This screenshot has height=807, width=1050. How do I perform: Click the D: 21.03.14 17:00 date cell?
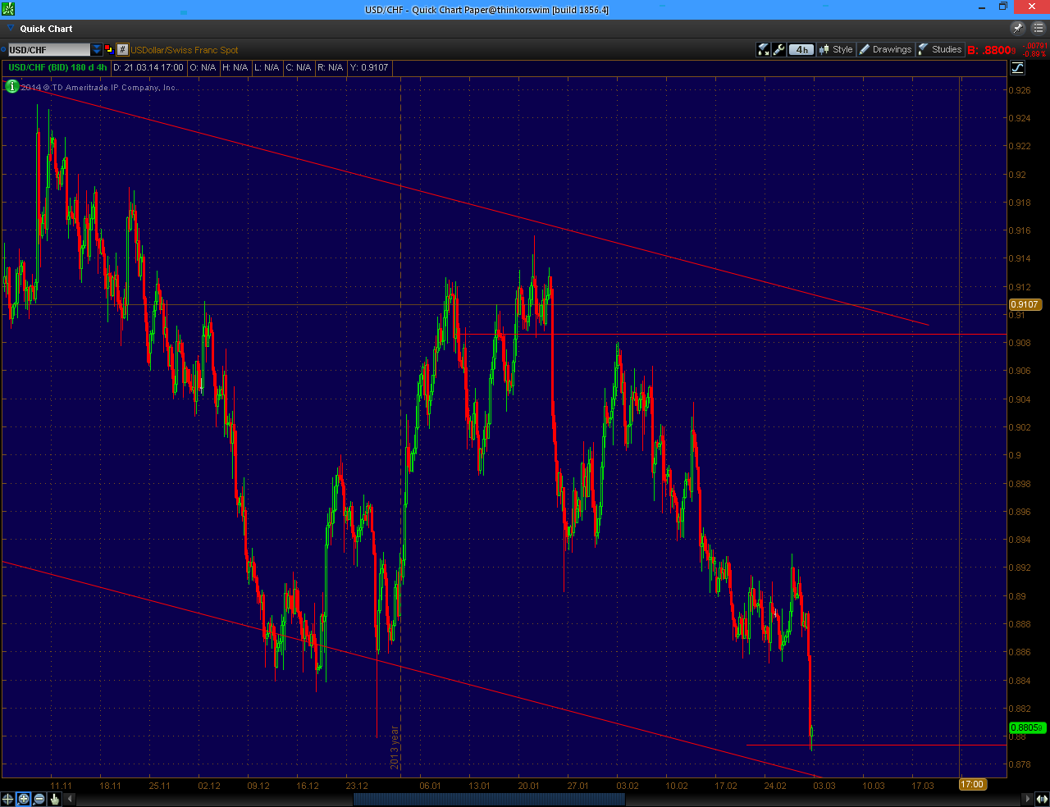(x=148, y=67)
